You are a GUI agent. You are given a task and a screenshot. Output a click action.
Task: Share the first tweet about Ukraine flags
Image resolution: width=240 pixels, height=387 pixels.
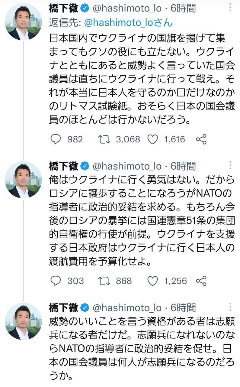(201, 139)
